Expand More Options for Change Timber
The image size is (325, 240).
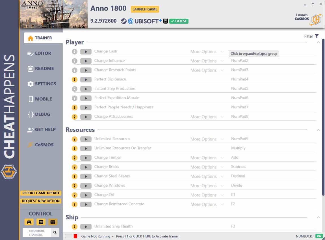pos(207,158)
